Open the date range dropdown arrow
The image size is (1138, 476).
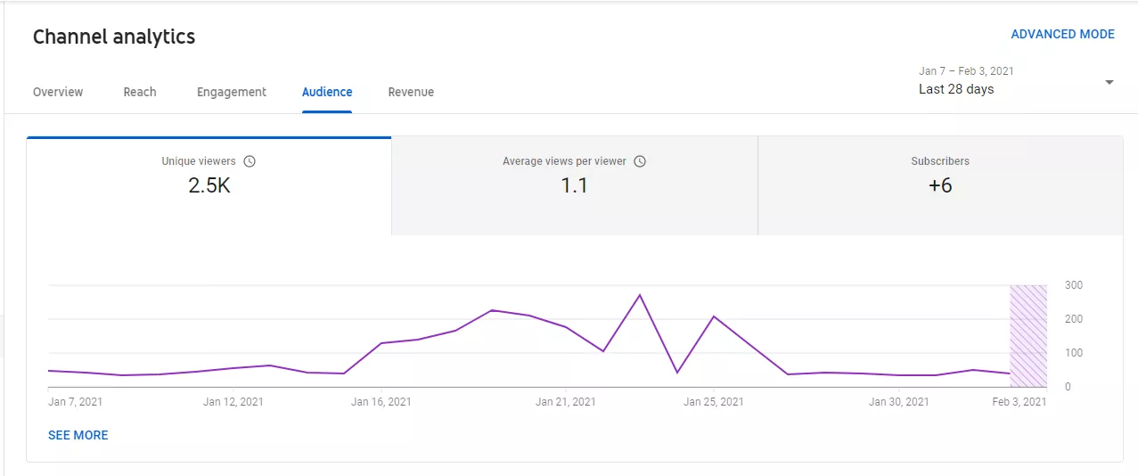[x=1109, y=82]
